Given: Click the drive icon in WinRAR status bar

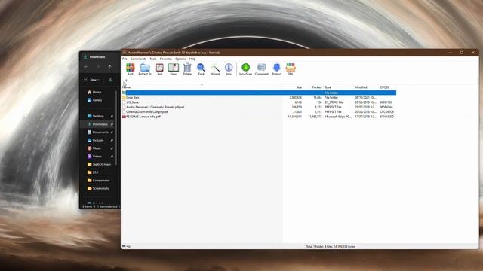Looking at the screenshot, I should pos(124,246).
